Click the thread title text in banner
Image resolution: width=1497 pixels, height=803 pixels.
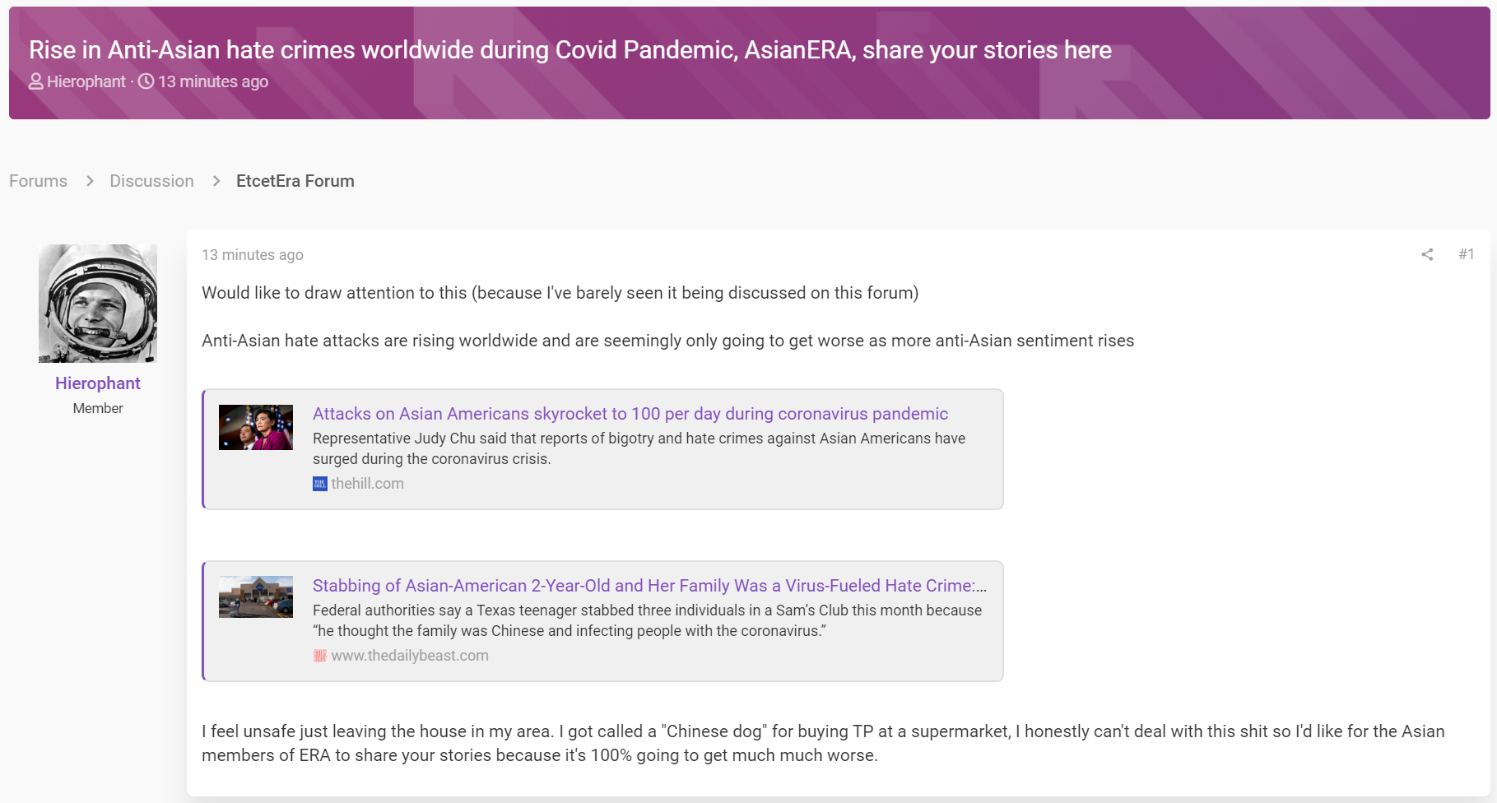click(x=570, y=50)
